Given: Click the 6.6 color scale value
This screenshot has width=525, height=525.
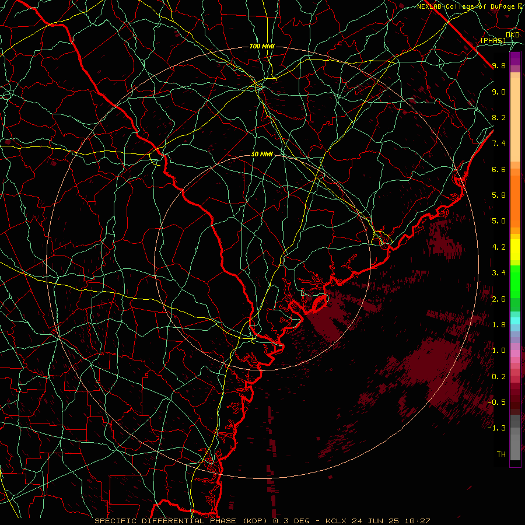Looking at the screenshot, I should (499, 169).
